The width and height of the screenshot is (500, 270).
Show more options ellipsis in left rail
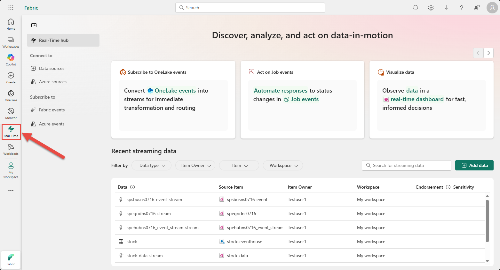coord(11,191)
